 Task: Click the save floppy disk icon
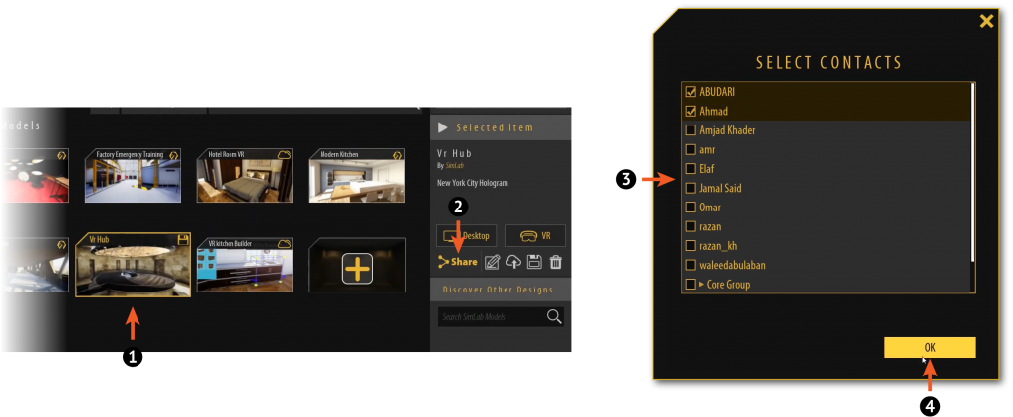pyautogui.click(x=535, y=262)
